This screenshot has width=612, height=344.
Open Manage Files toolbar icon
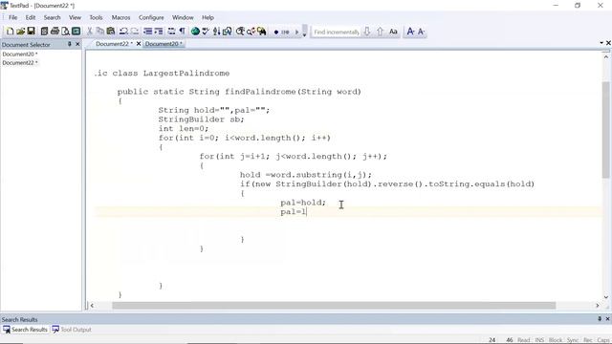44,32
